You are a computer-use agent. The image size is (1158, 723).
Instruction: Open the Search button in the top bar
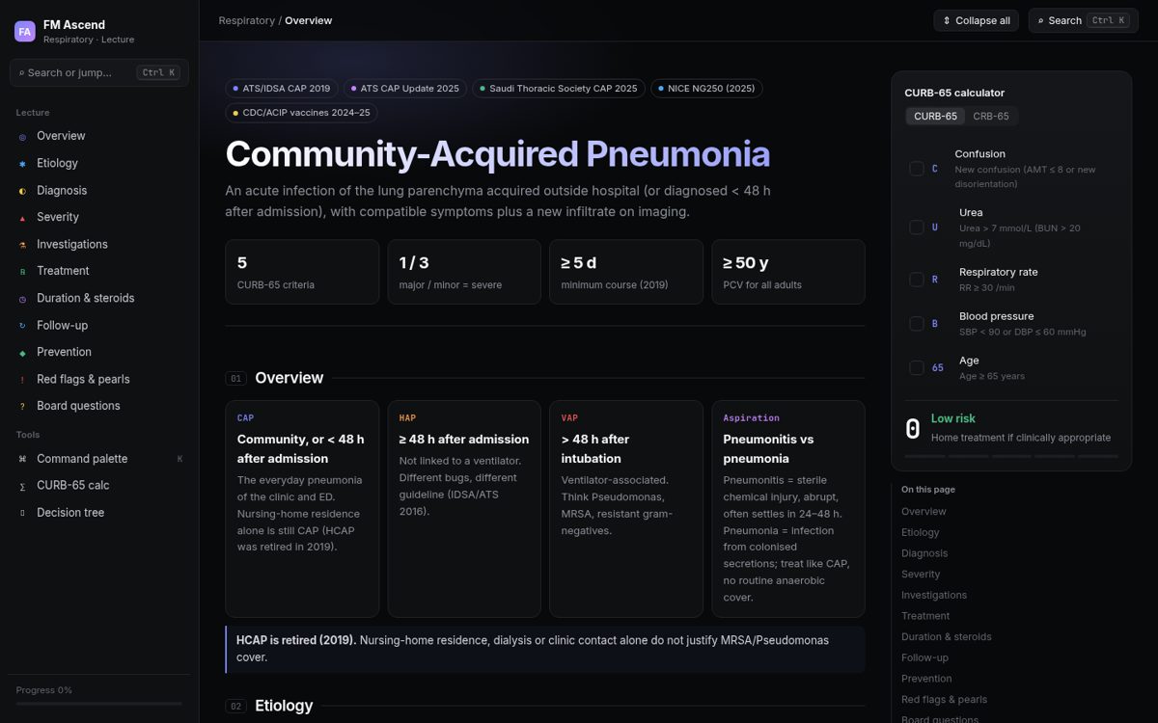point(1084,20)
